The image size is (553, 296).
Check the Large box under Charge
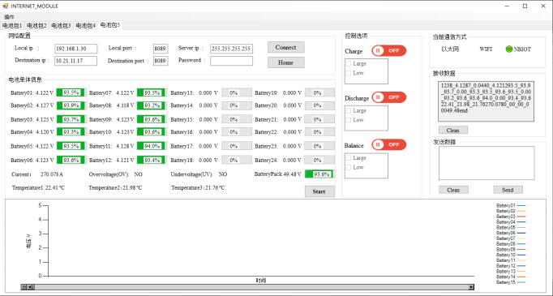click(349, 64)
